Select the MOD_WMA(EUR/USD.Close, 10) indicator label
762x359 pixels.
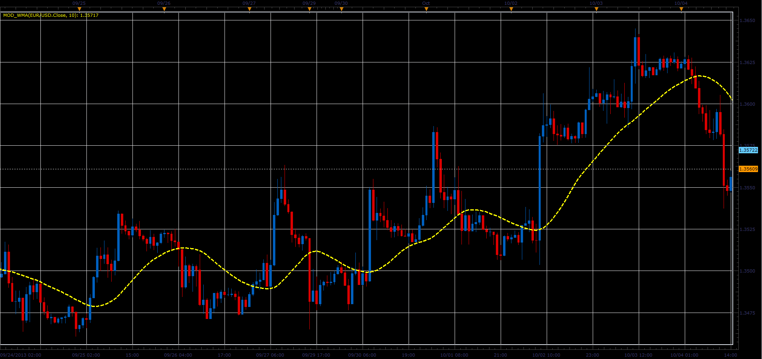(x=51, y=15)
